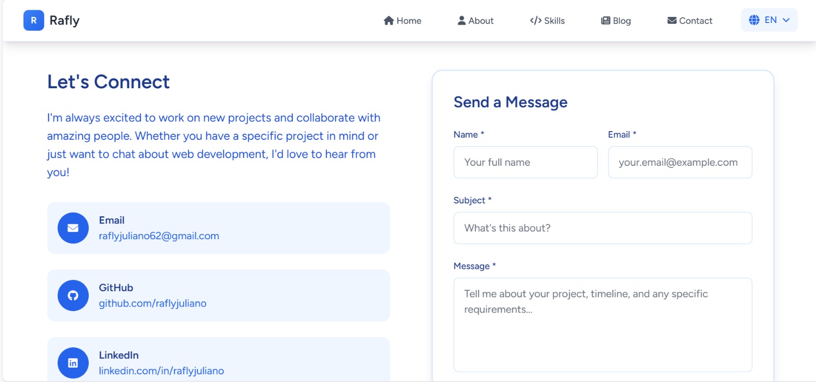Focus the Your full name field
This screenshot has width=816, height=382.
(x=525, y=162)
